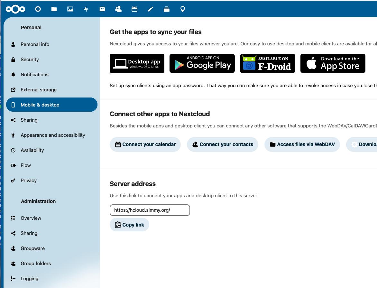The image size is (377, 288).
Task: Open the Deck app icon
Action: [167, 9]
